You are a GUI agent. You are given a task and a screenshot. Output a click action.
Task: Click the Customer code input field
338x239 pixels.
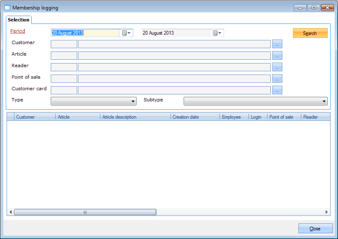[64, 44]
